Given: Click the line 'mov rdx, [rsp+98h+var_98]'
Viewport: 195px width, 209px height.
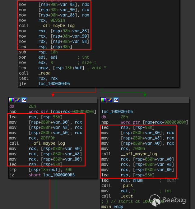Looking at the screenshot, I should [54, 41].
